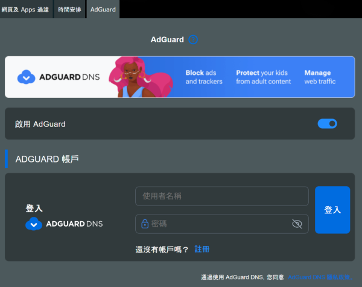362x287 pixels.
Task: Switch to the 時間安排 tab
Action: [69, 10]
